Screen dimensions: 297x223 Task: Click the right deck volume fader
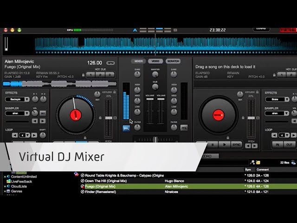coord(161,99)
